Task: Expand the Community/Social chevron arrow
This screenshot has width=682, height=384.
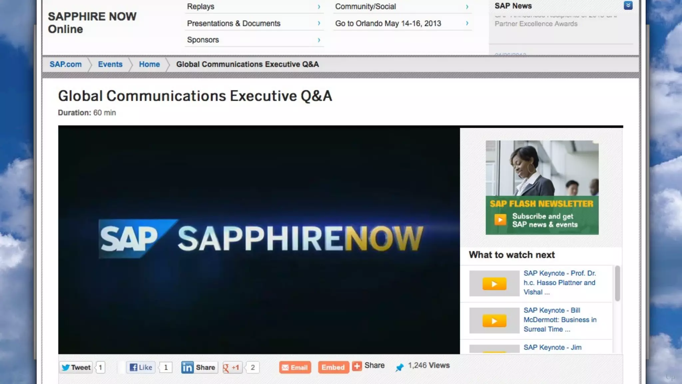Action: (467, 7)
